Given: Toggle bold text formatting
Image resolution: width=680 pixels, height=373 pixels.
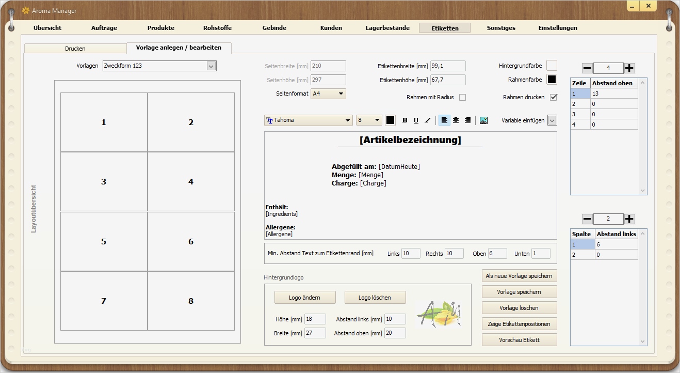Looking at the screenshot, I should (404, 120).
